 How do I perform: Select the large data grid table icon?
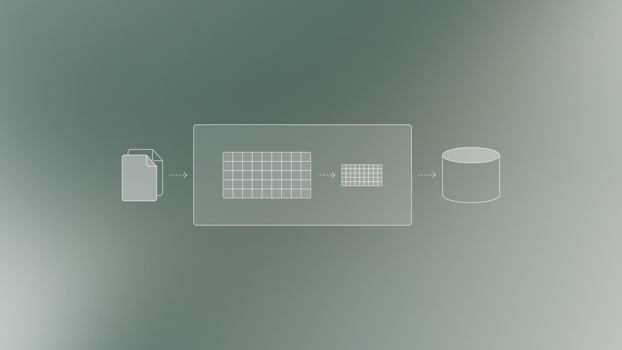[267, 175]
